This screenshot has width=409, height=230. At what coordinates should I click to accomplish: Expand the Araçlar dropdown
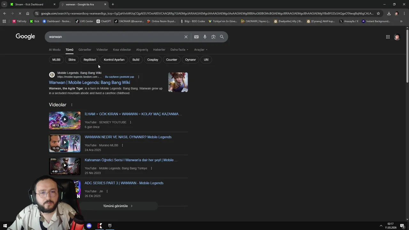coord(201,50)
